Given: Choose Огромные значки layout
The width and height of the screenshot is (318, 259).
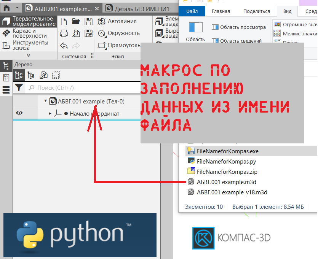Looking at the screenshot, I should click(x=295, y=24).
